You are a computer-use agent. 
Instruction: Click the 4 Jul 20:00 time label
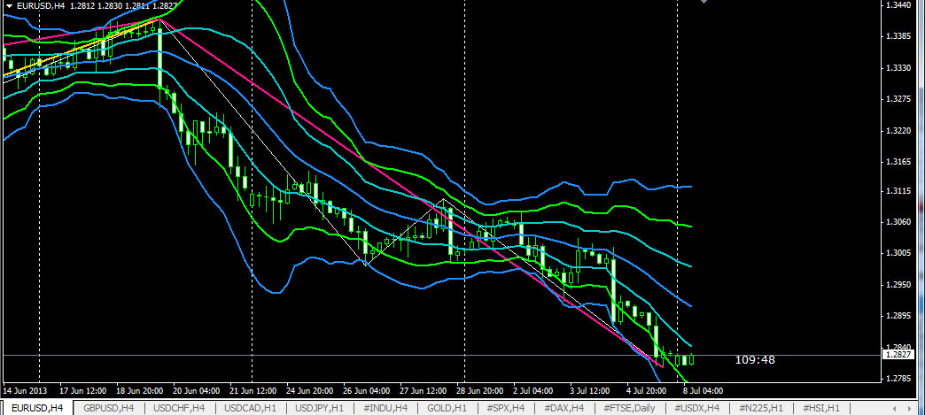pos(647,391)
